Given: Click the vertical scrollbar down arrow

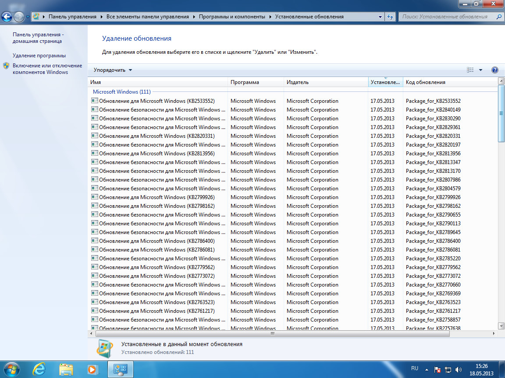Looking at the screenshot, I should (501, 326).
